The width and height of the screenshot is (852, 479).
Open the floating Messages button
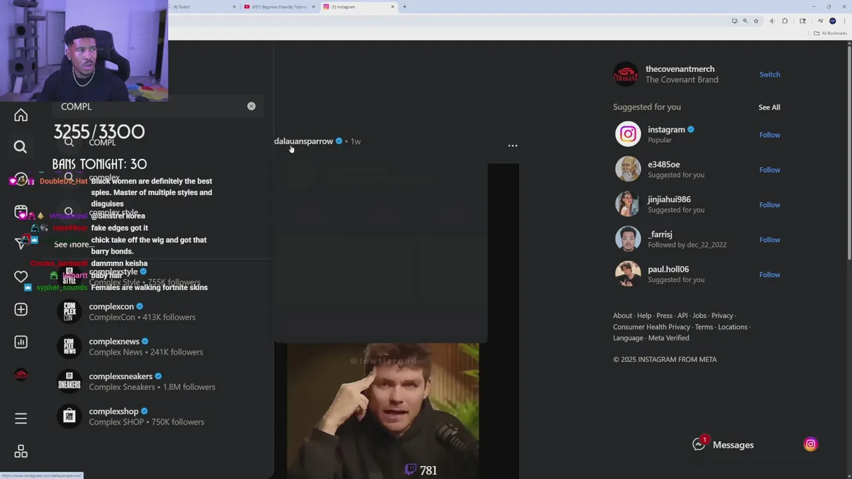coord(724,444)
